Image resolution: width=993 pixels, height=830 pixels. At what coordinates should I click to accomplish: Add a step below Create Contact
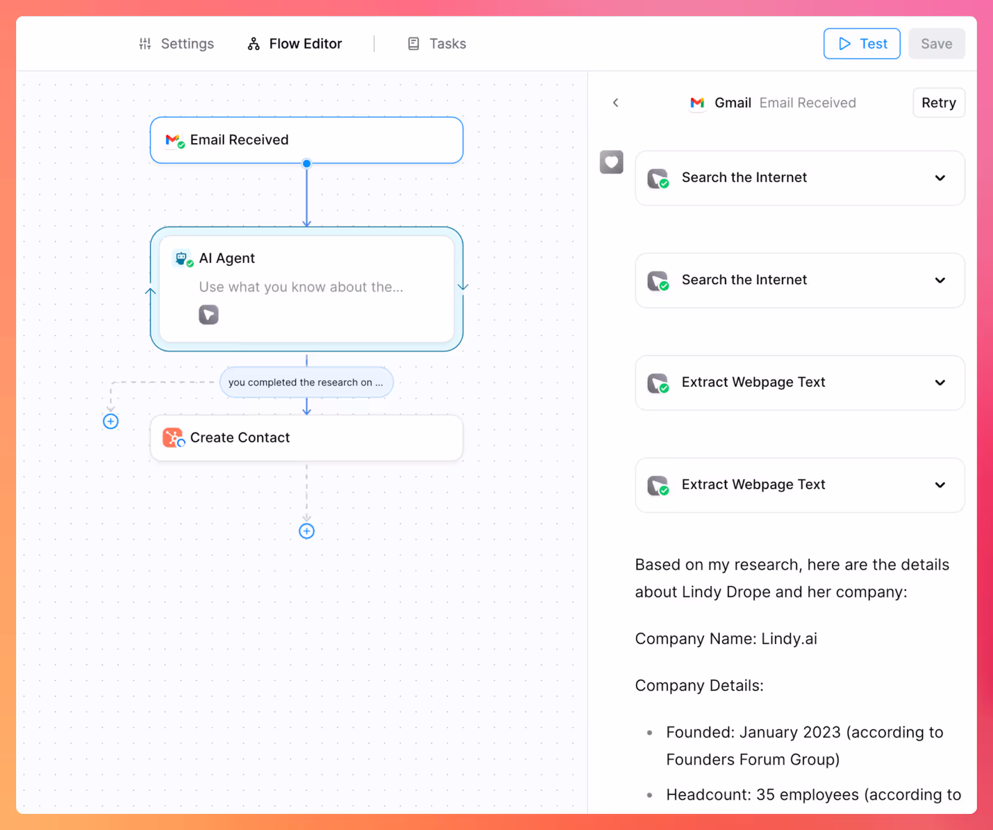(x=307, y=532)
